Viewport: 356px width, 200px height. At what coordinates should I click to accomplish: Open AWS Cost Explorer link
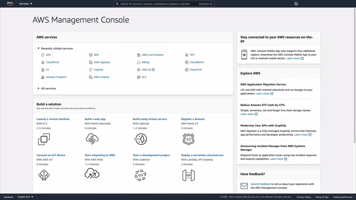point(153,55)
